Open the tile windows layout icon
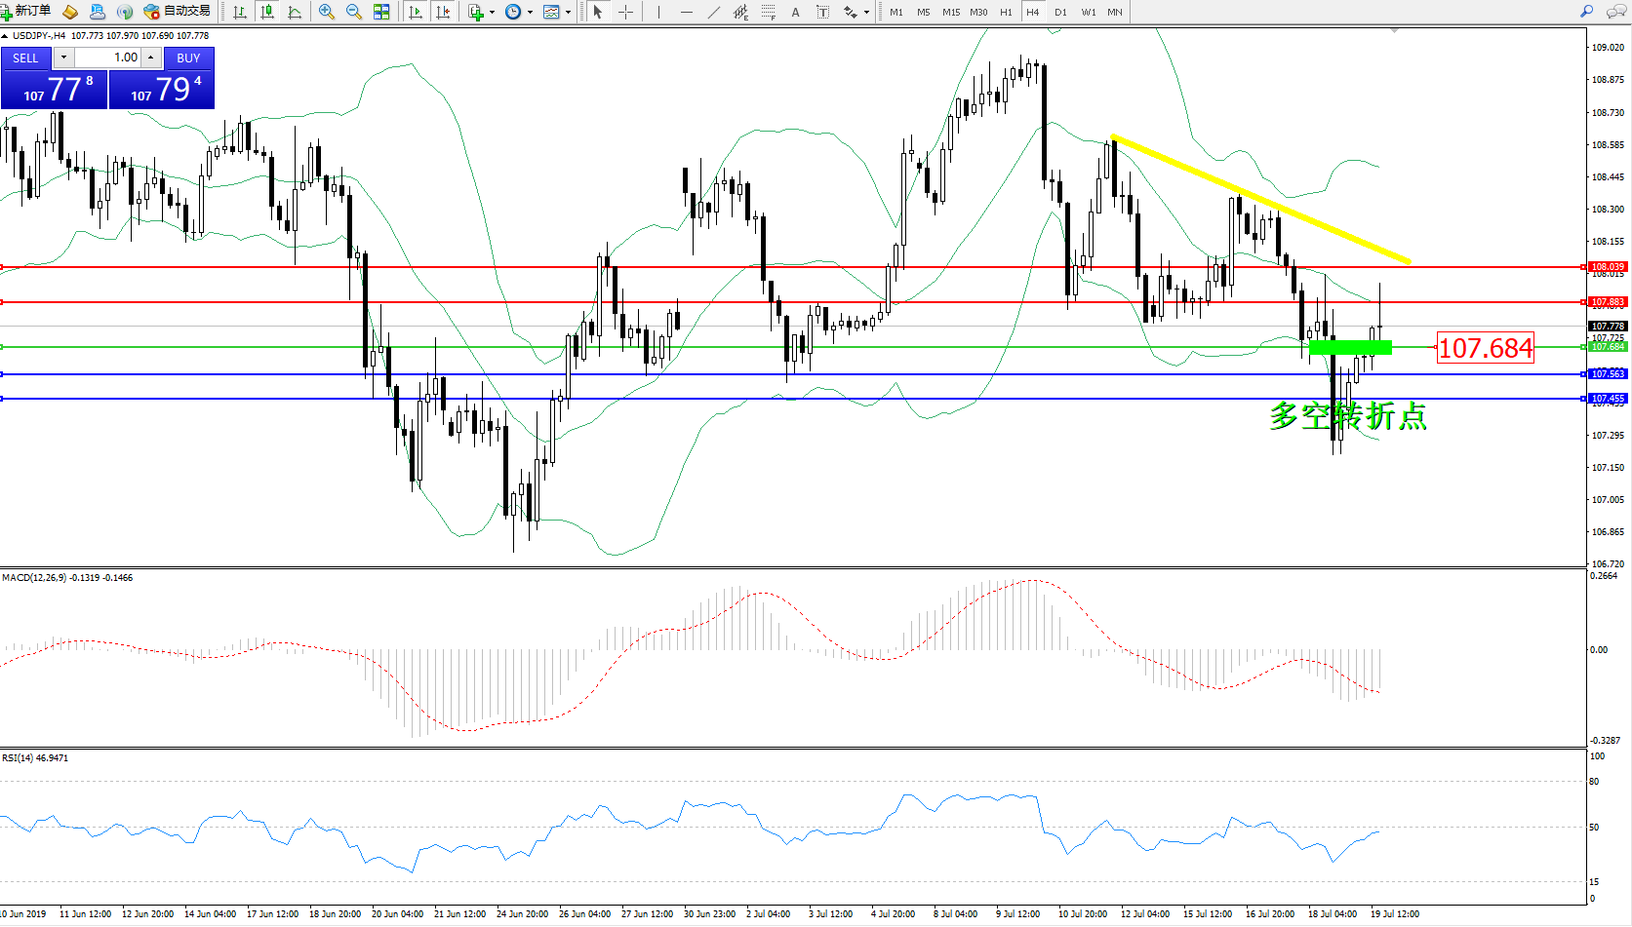Viewport: 1632px width, 927px height. (x=381, y=12)
